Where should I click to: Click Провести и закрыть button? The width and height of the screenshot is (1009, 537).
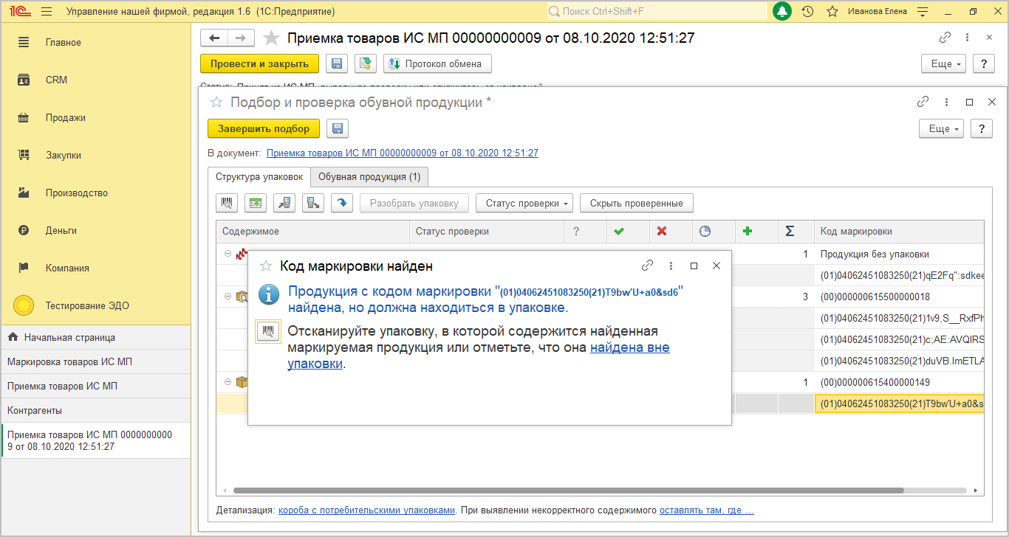[259, 63]
